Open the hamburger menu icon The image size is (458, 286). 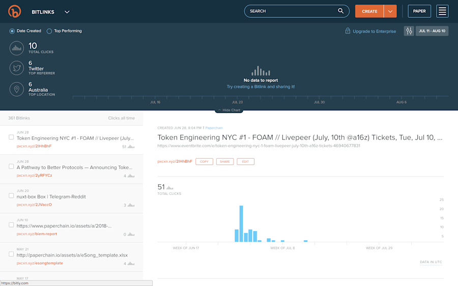point(442,11)
